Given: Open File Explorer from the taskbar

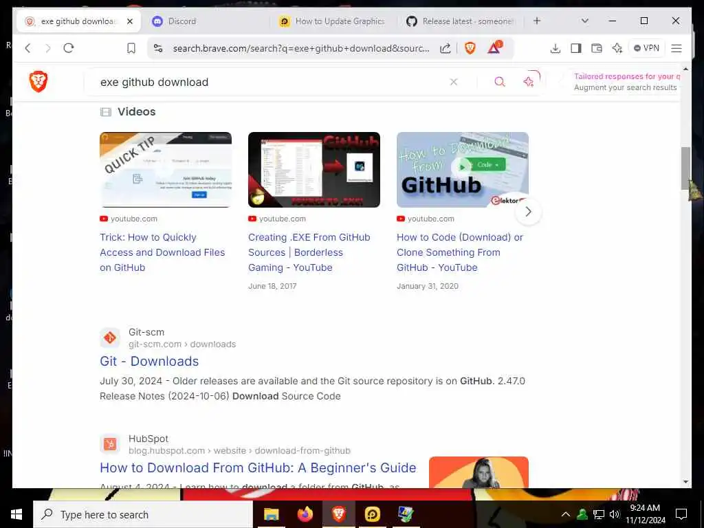Looking at the screenshot, I should pyautogui.click(x=271, y=514).
